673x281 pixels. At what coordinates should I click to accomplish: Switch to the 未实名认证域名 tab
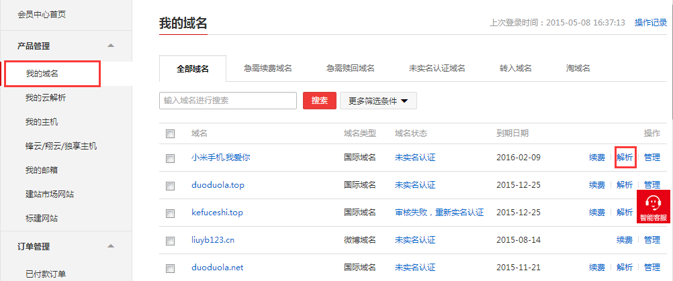[437, 68]
